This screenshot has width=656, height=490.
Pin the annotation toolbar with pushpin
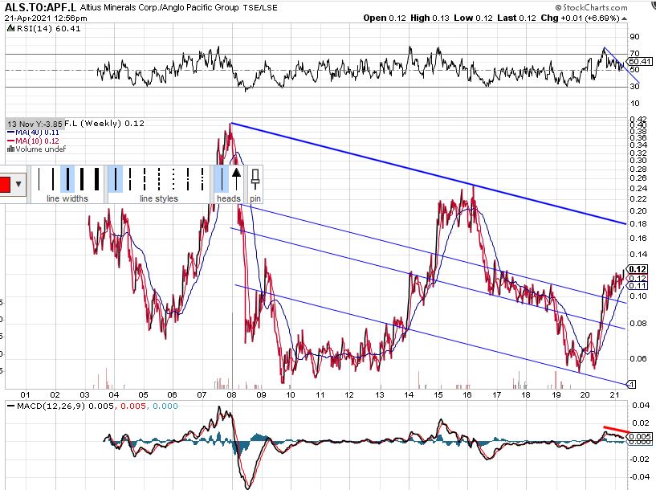(255, 179)
